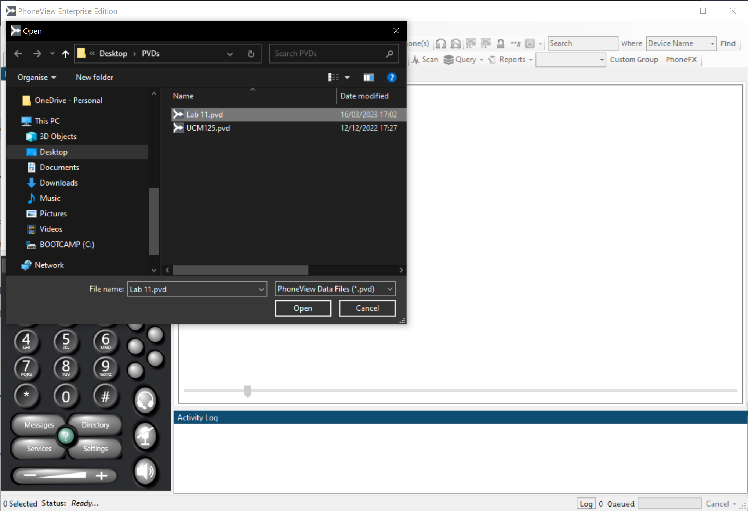748x511 pixels.
Task: Open the view options dropdown arrow
Action: (347, 77)
